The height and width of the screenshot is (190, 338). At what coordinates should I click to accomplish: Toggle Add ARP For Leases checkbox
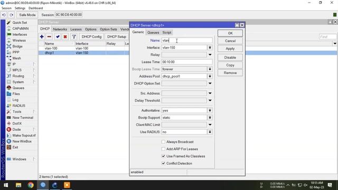point(163,149)
